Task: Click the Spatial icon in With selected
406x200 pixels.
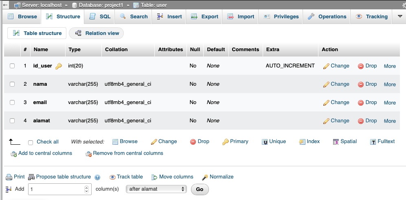Action: coord(336,142)
